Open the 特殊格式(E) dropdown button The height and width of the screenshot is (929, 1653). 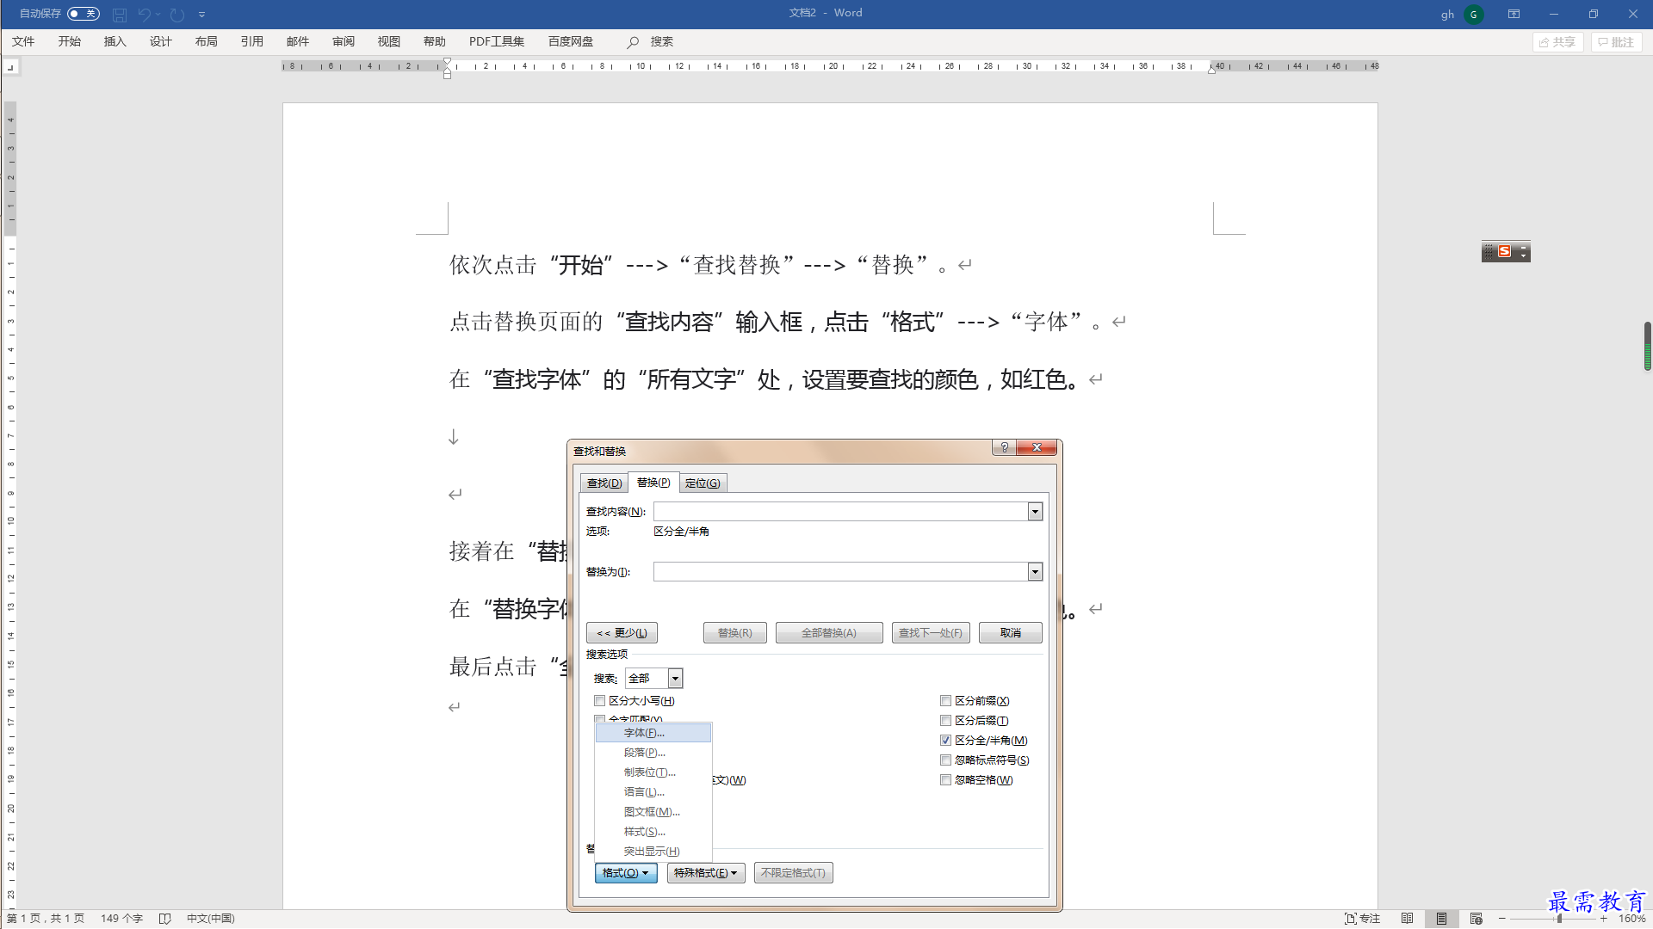point(706,873)
